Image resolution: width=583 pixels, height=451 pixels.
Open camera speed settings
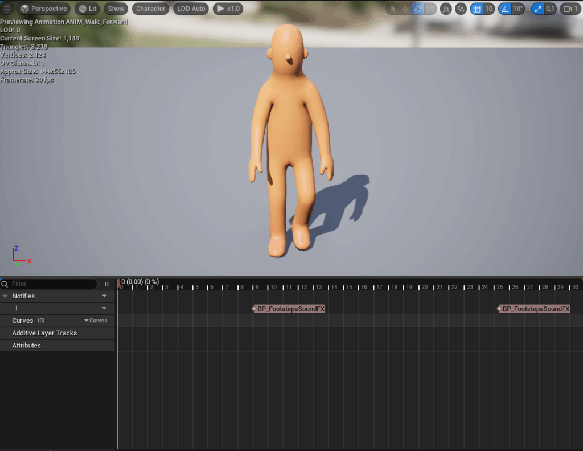(x=569, y=9)
